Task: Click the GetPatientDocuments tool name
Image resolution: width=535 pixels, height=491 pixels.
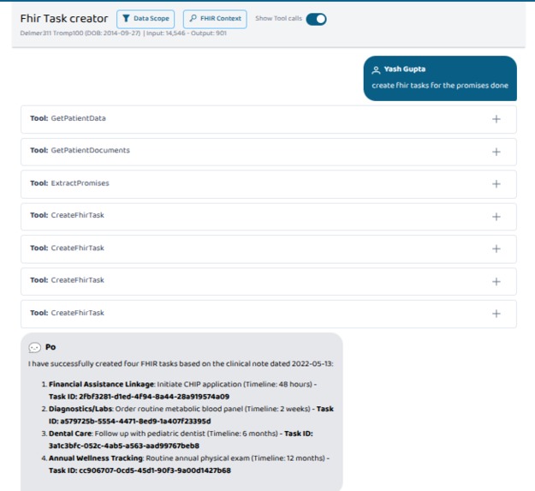Action: 91,150
